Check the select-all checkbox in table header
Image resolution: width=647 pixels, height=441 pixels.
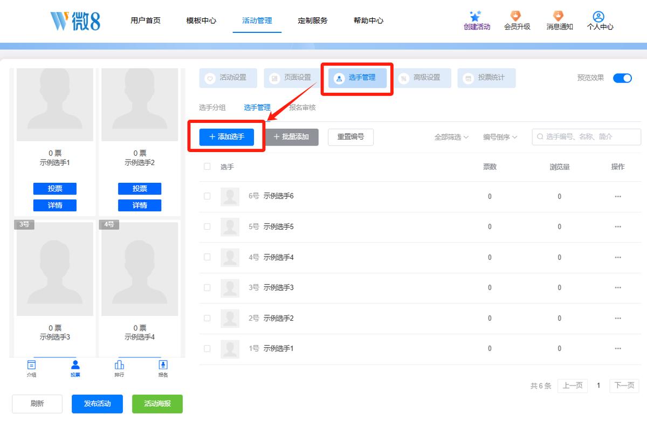207,167
